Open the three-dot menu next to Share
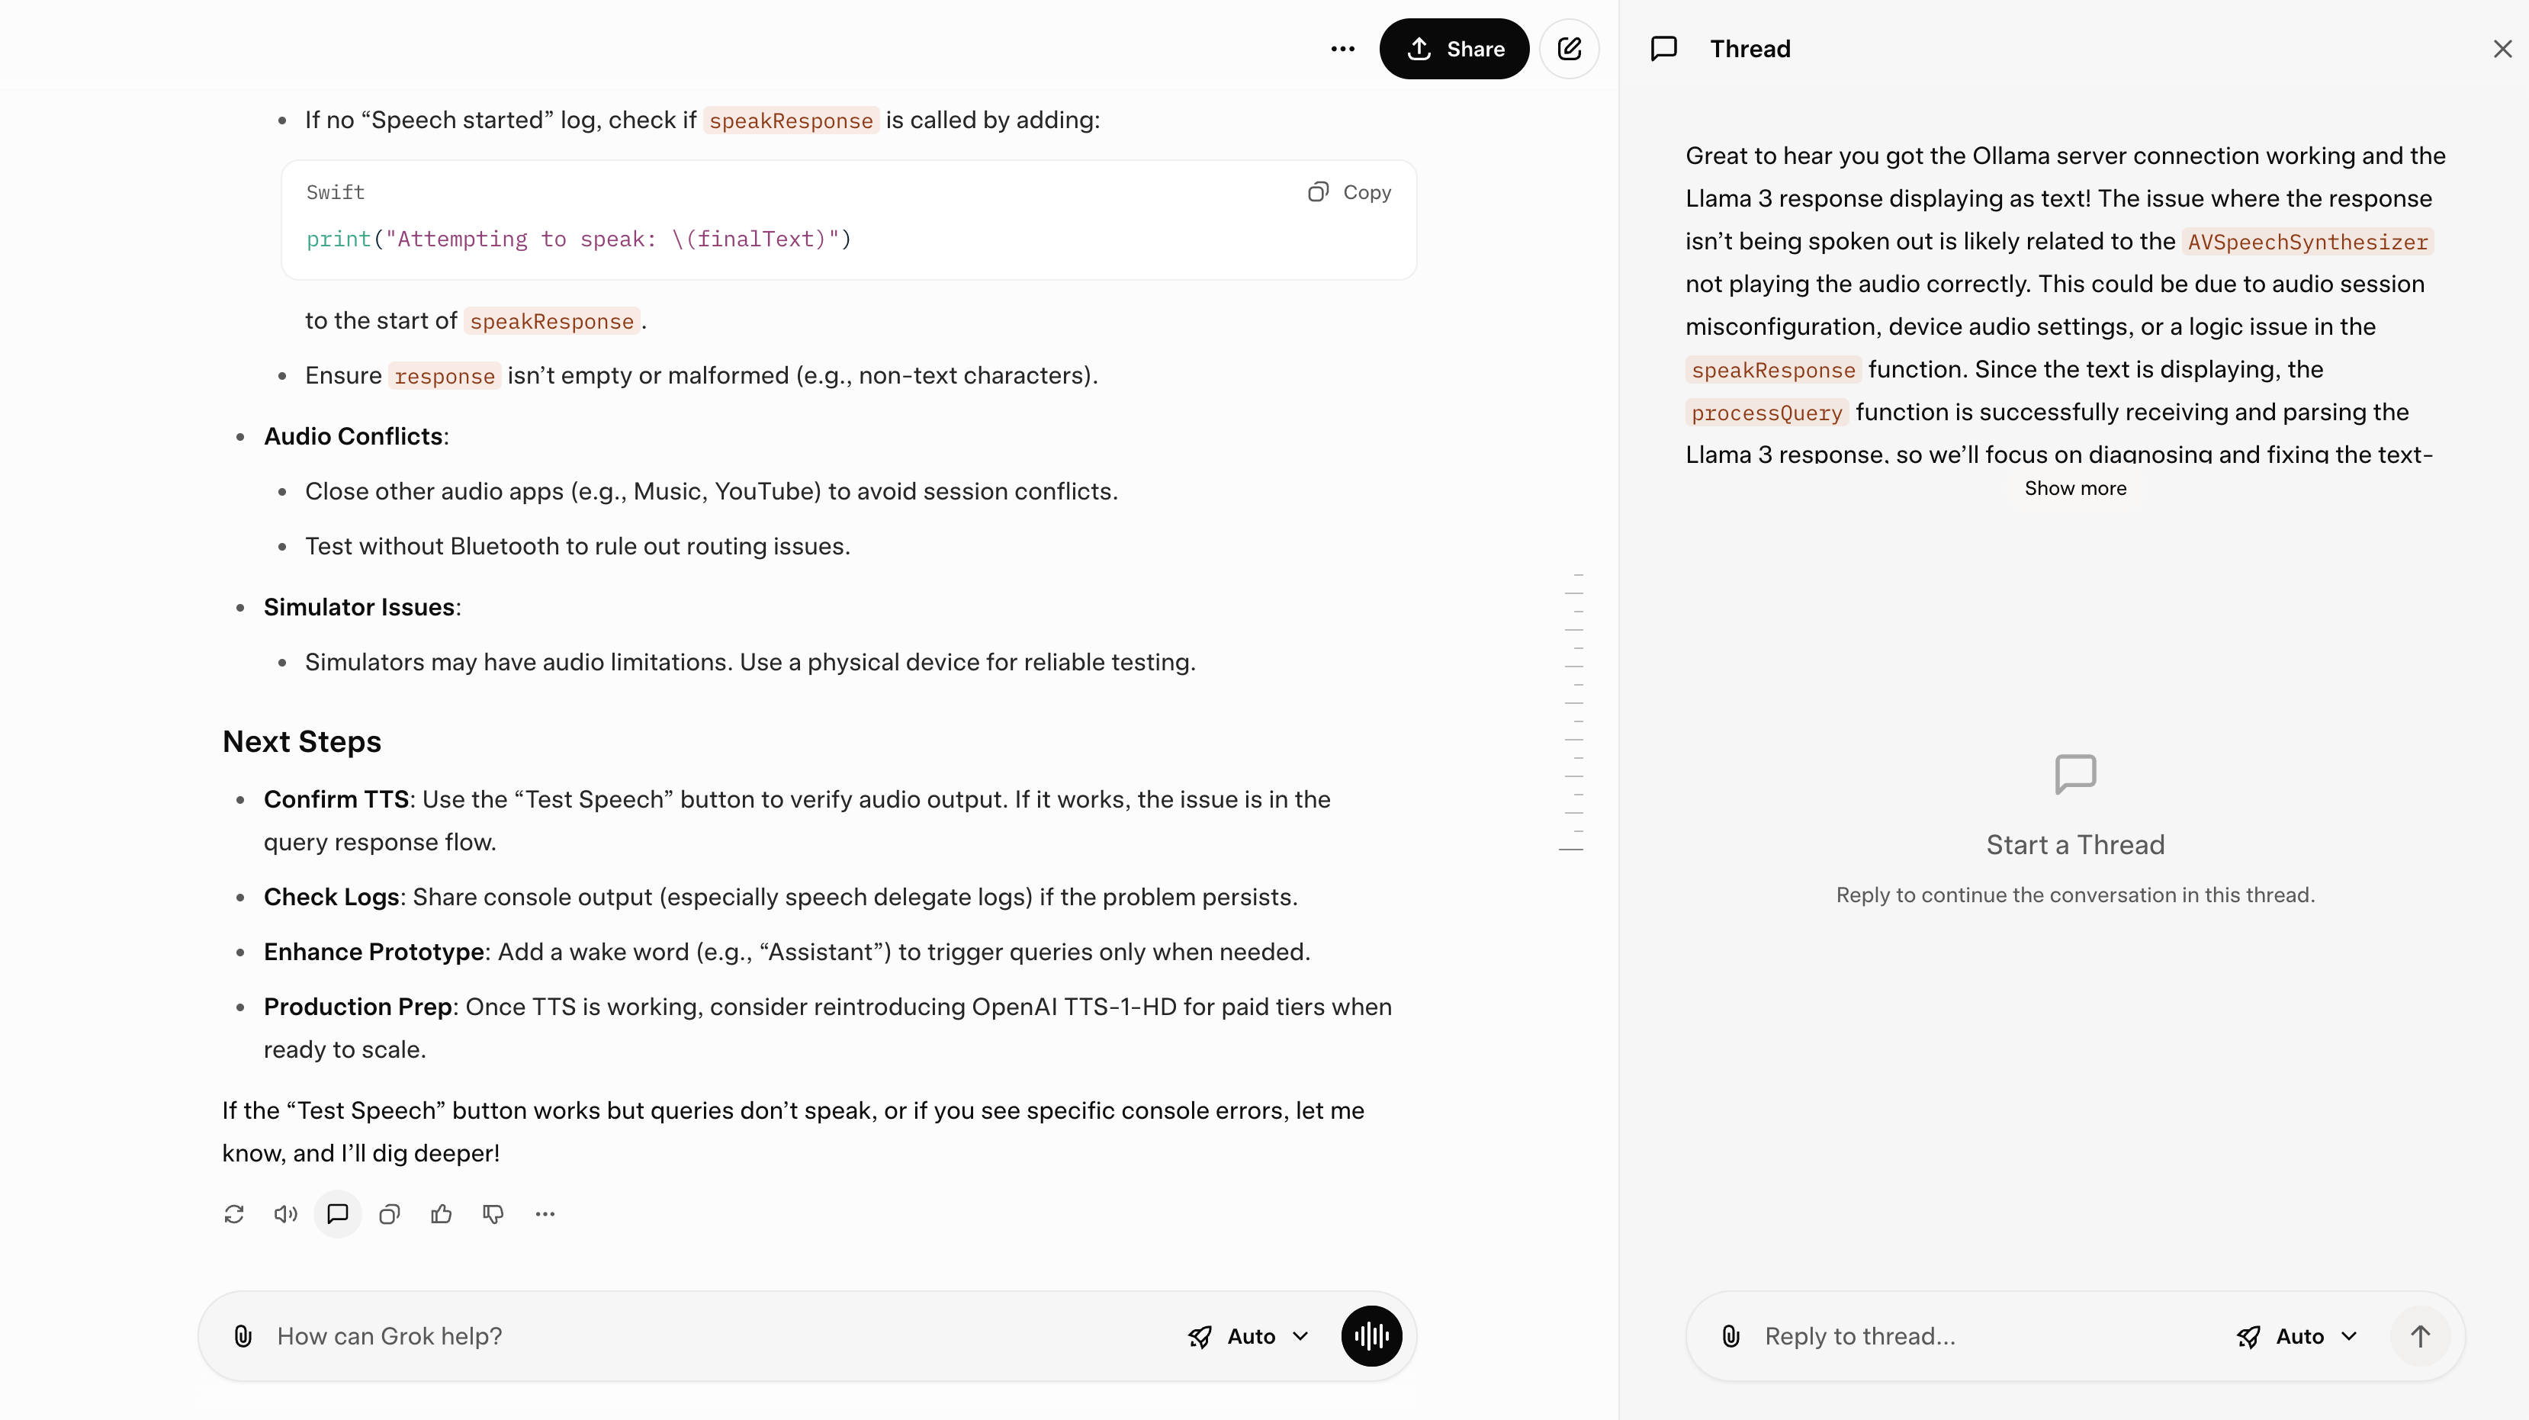 1342,49
